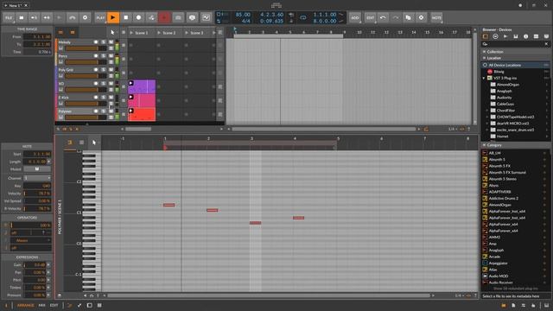Toggle the loop icon in transport display

point(303,17)
